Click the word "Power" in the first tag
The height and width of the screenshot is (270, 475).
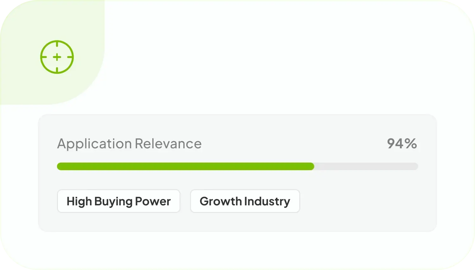point(153,201)
